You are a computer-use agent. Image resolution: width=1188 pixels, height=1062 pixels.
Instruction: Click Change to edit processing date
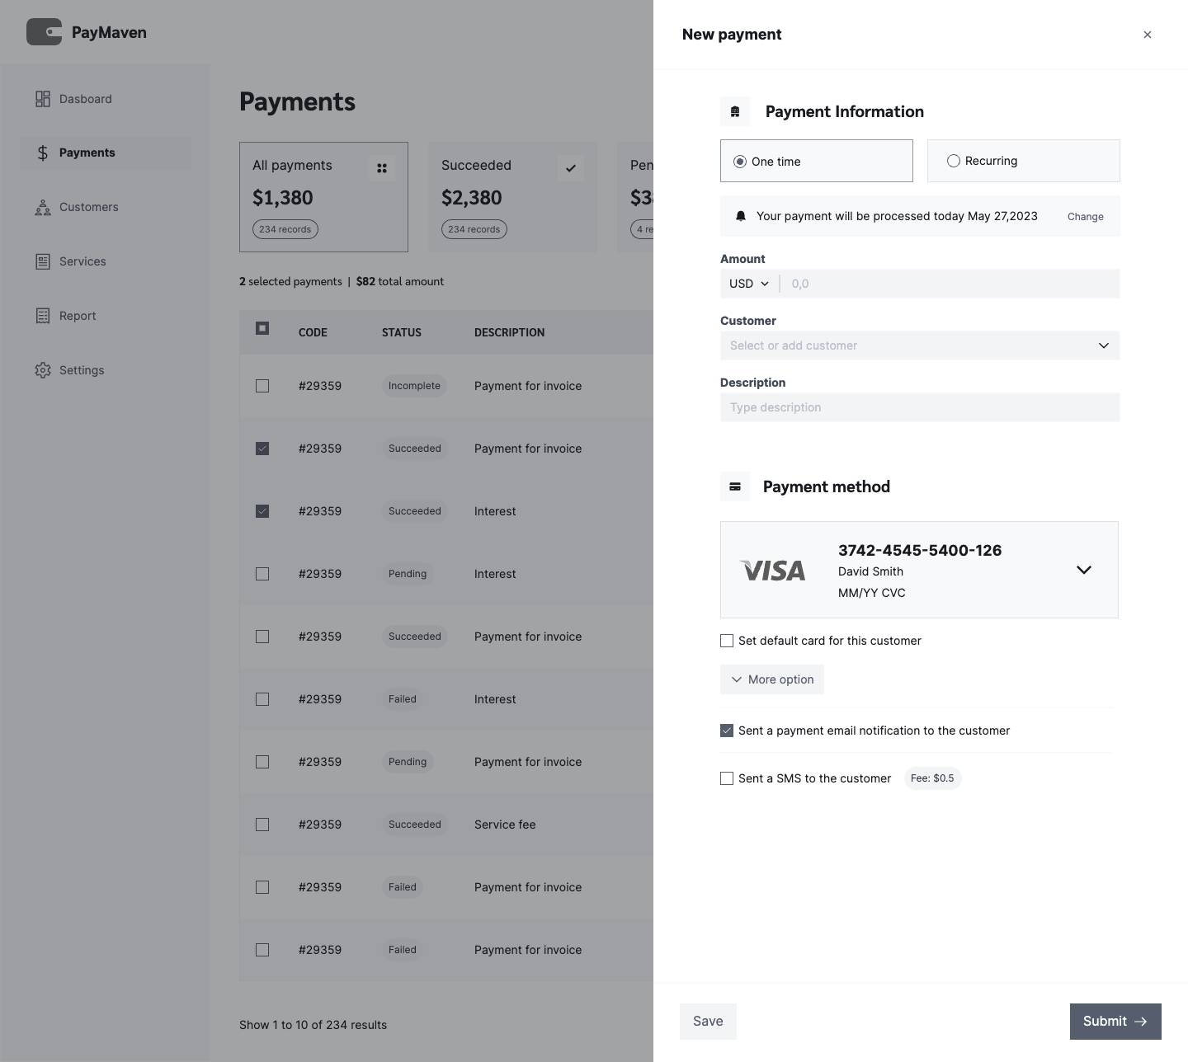coord(1085,217)
